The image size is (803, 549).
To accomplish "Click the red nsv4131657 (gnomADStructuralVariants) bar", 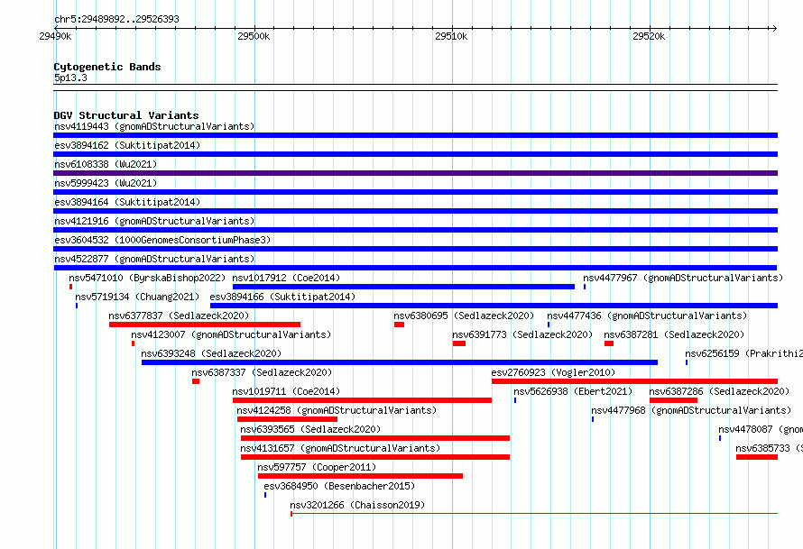I will pos(374,457).
